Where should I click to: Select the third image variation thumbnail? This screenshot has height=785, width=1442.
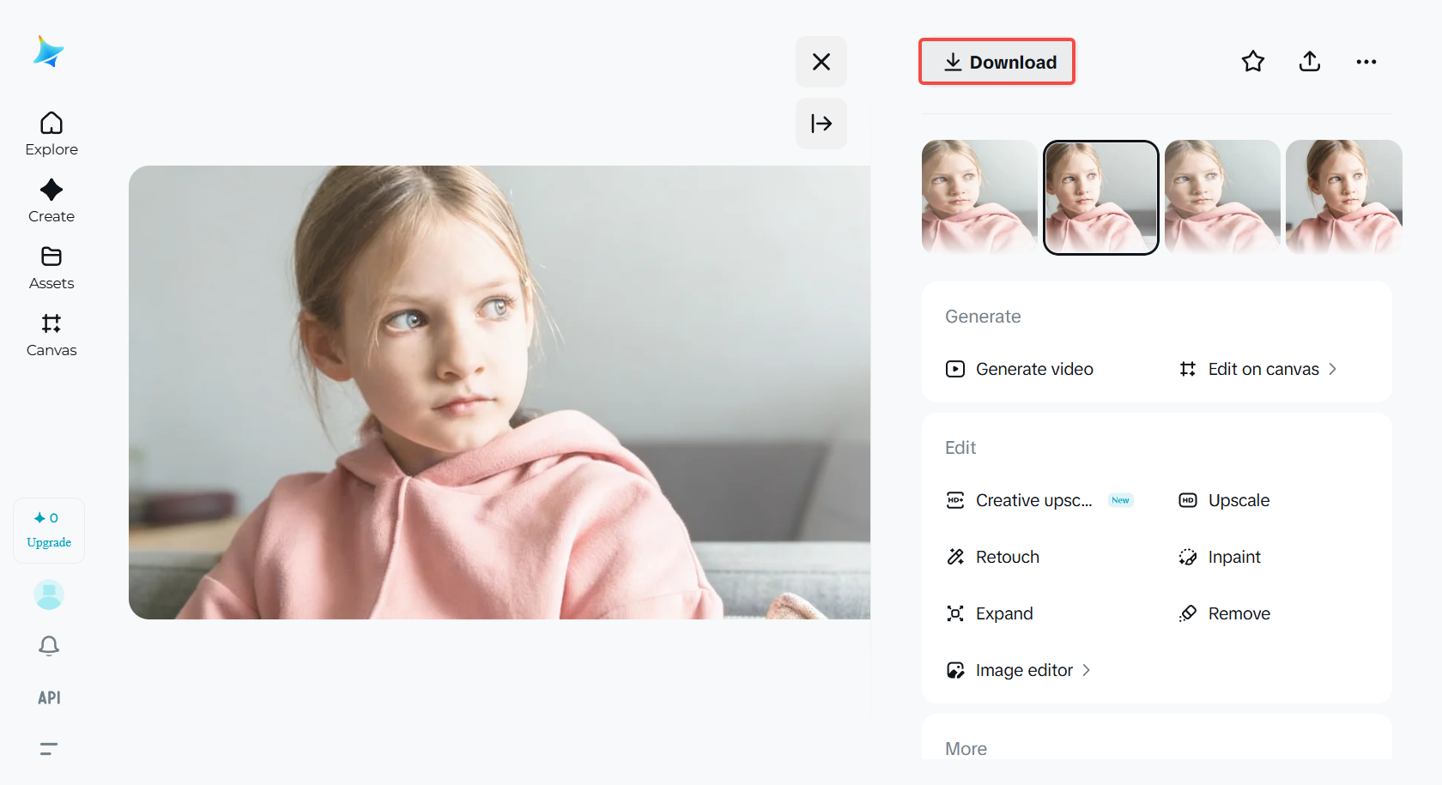[x=1222, y=197]
